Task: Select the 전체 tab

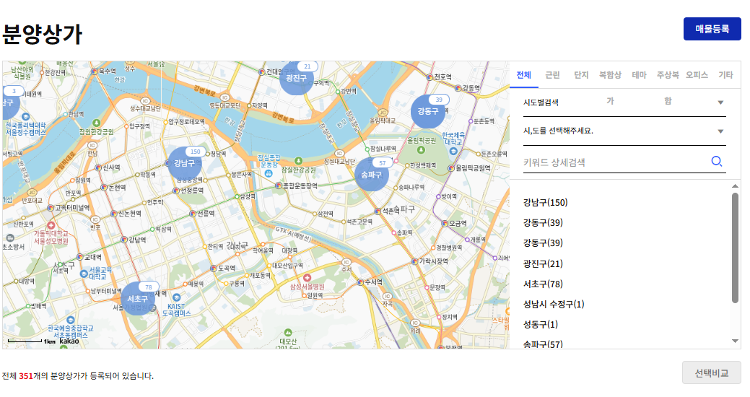Action: click(x=524, y=74)
